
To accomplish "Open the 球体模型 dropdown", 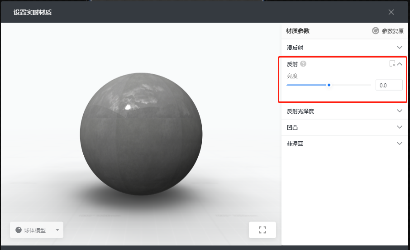I will click(x=37, y=230).
